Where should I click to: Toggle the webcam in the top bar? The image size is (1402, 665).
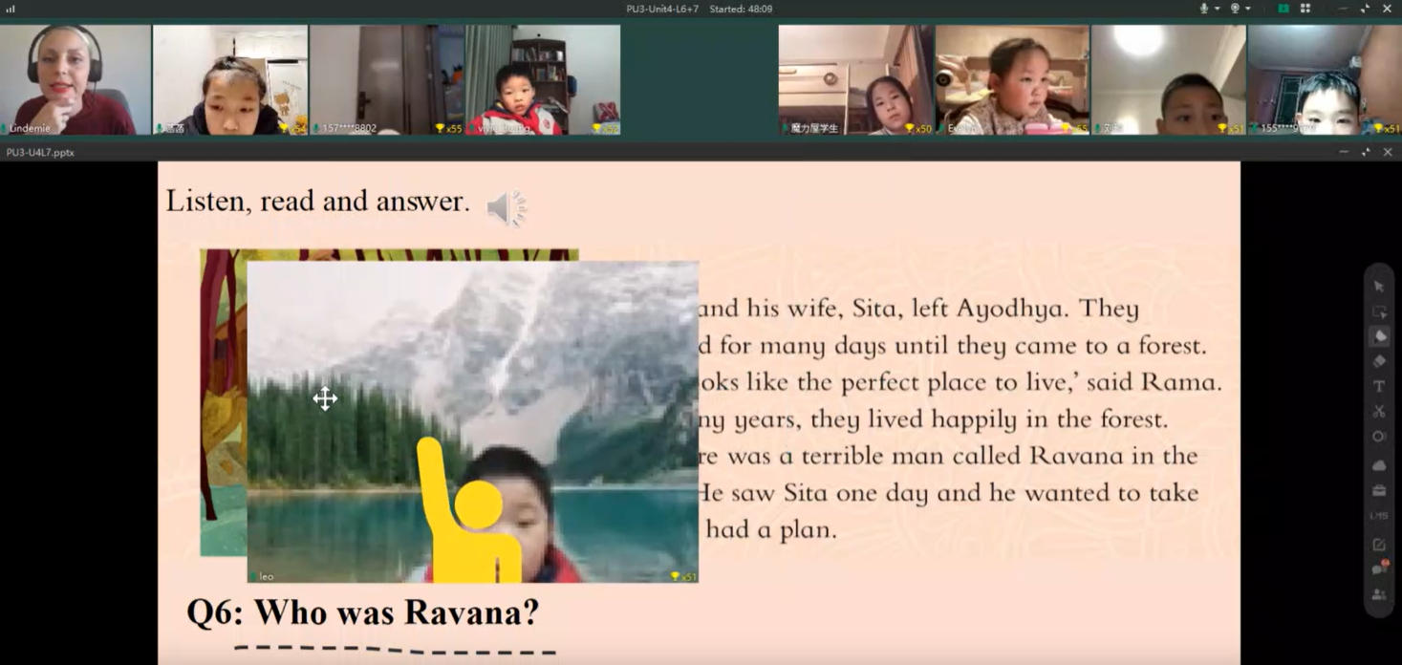click(1234, 9)
